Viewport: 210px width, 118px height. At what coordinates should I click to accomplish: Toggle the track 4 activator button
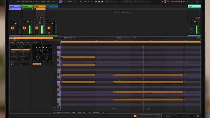(x=49, y=28)
